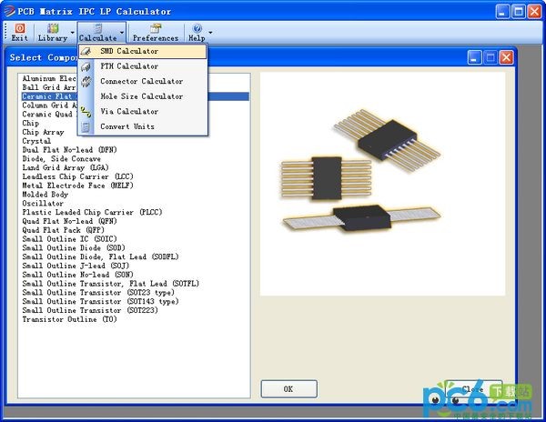
Task: Select 'Molded Body' list item
Action: click(45, 195)
